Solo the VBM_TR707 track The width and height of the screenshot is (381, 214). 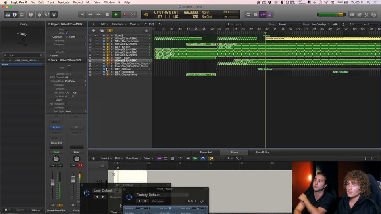[108, 58]
